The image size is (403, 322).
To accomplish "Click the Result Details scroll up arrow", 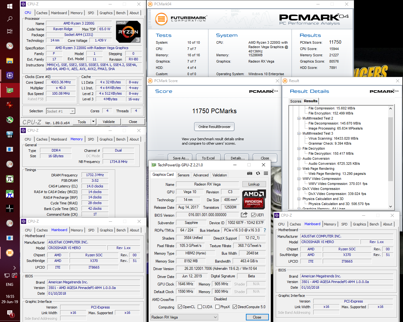I will pyautogui.click(x=390, y=108).
